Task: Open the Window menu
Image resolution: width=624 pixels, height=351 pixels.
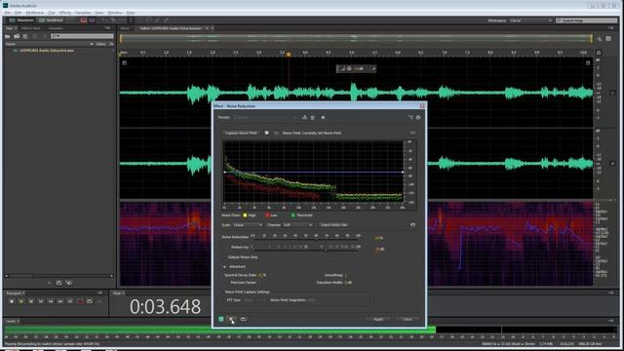Action: click(x=115, y=13)
